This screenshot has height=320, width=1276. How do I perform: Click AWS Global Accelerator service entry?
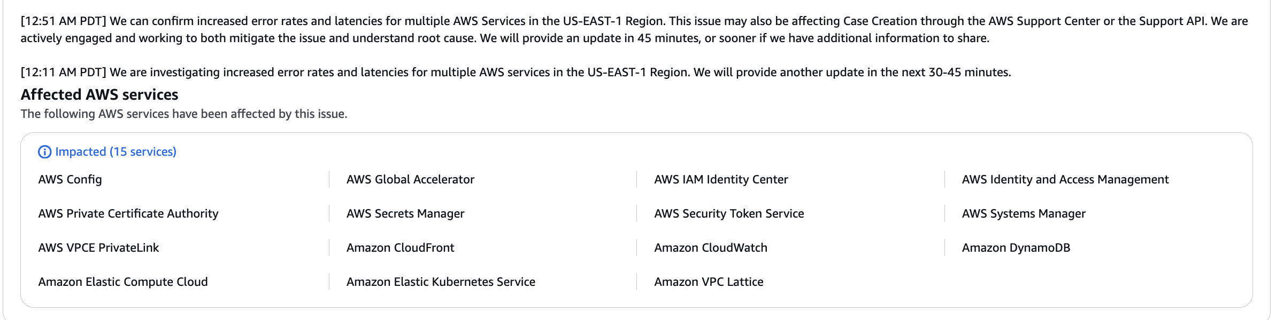tap(410, 180)
